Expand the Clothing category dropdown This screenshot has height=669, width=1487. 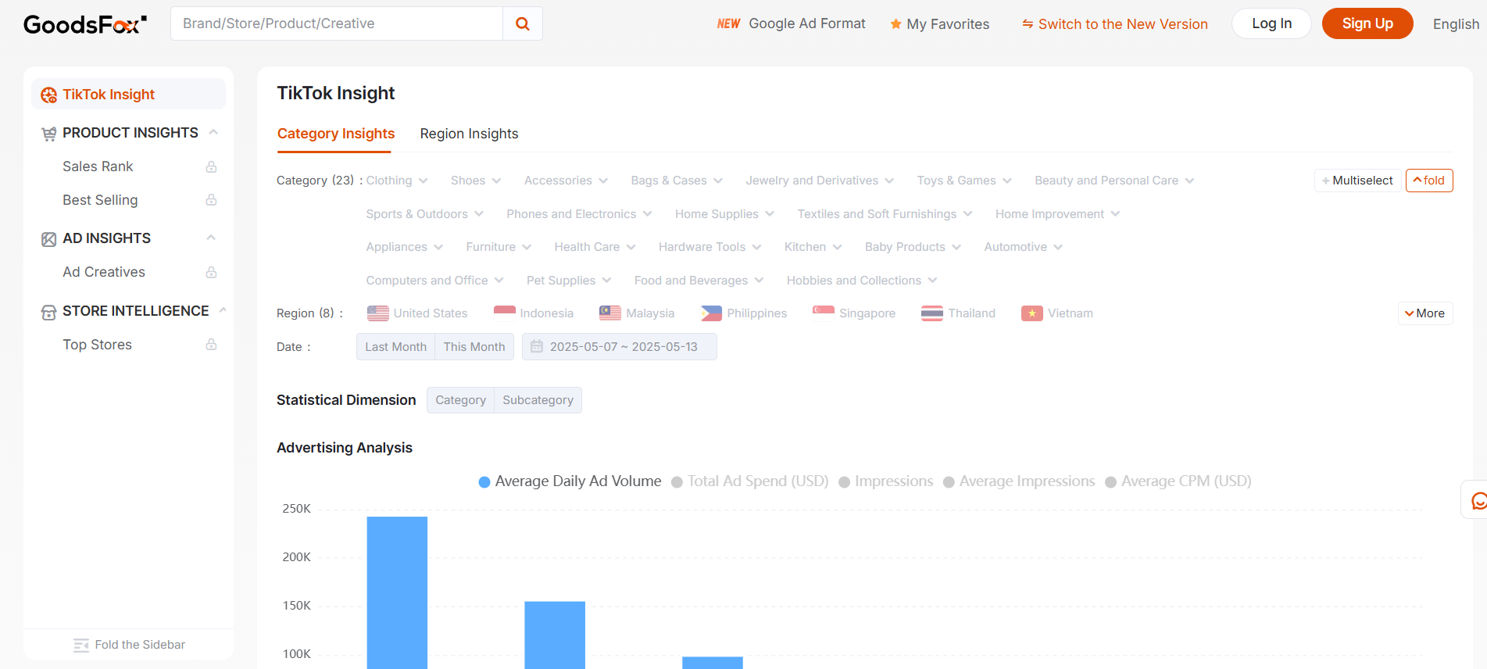click(397, 181)
